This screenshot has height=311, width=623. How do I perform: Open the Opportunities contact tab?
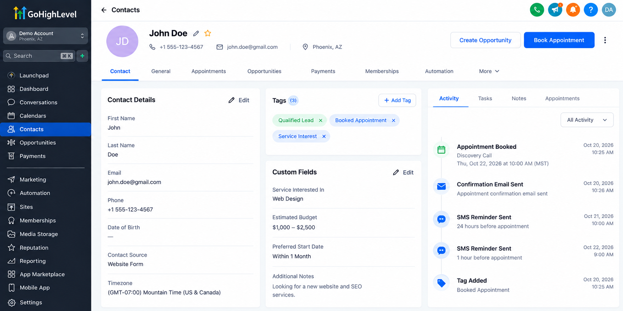264,71
